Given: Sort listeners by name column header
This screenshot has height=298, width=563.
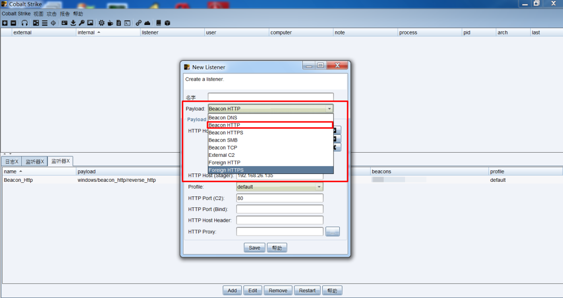Looking at the screenshot, I should point(39,171).
